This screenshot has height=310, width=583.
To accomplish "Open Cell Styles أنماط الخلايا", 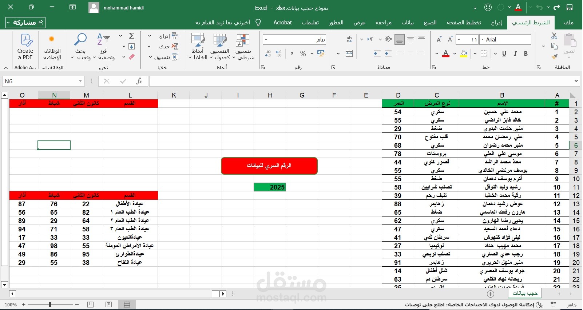I will coord(198,47).
